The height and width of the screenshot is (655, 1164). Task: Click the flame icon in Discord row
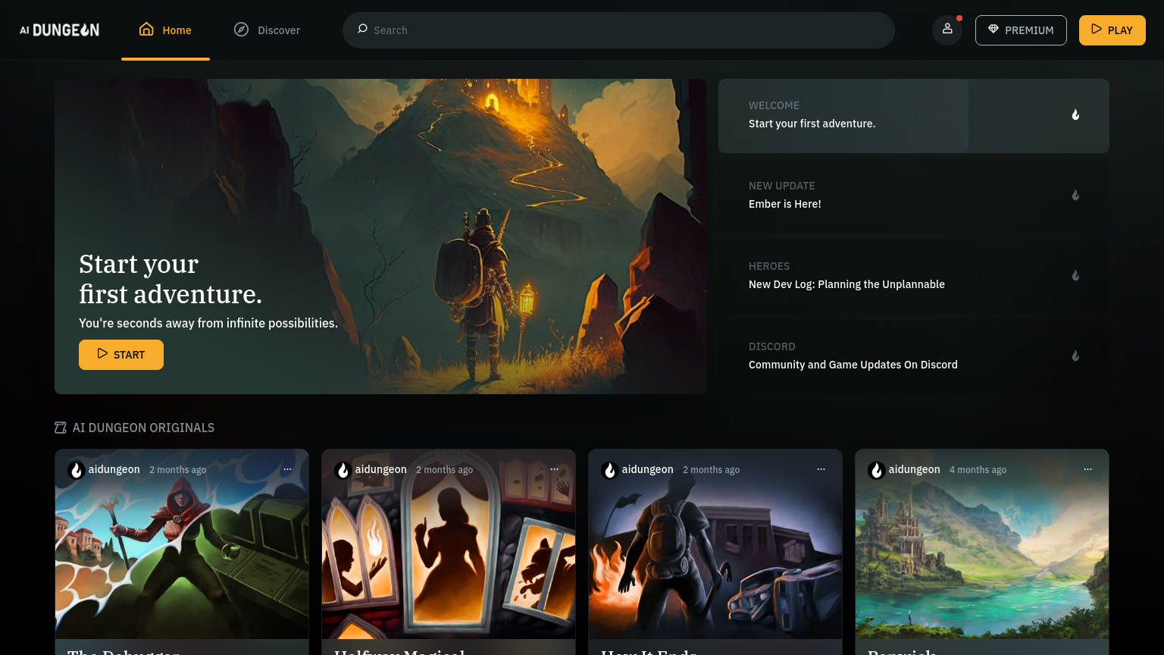(x=1075, y=356)
